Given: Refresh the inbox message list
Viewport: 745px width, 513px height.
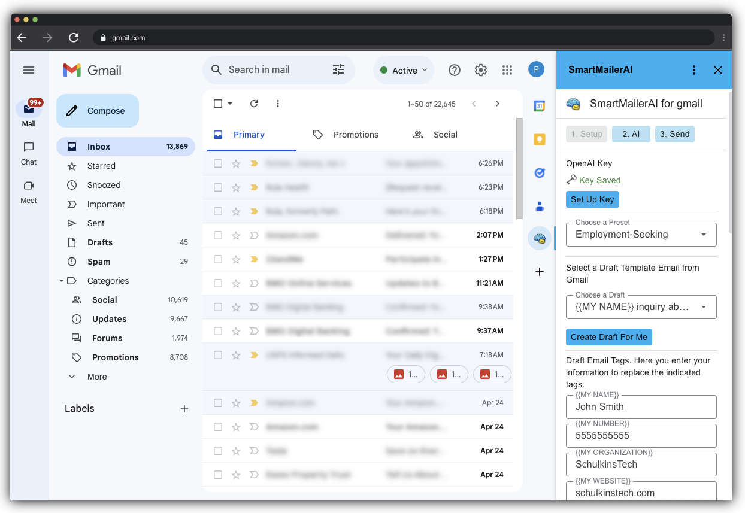Looking at the screenshot, I should coord(254,104).
